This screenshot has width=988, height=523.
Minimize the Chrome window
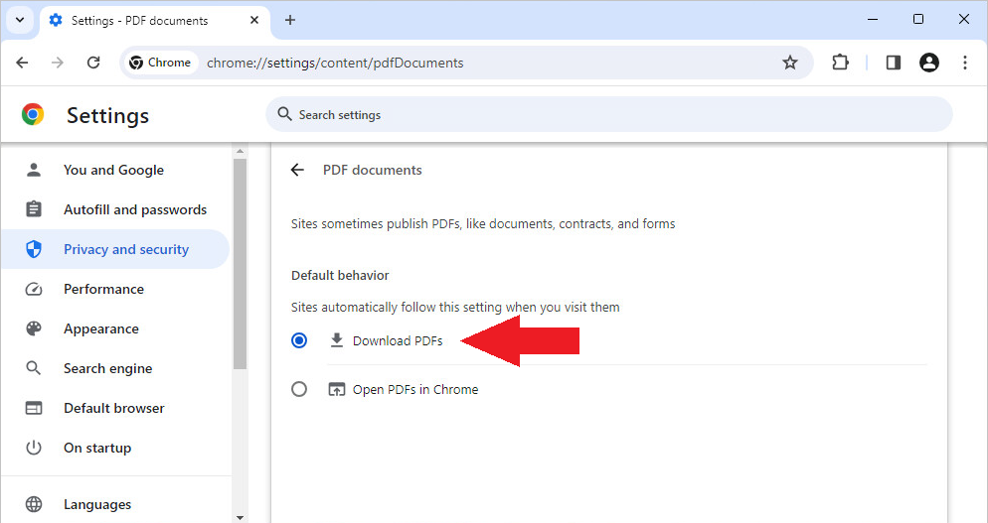tap(873, 20)
